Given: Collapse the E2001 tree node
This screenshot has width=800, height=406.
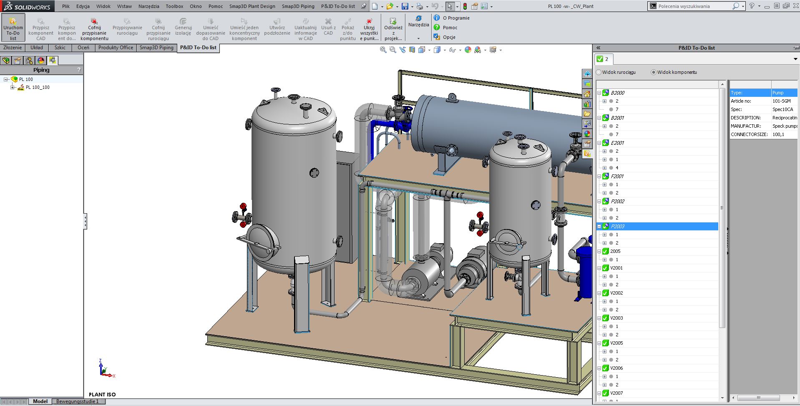Looking at the screenshot, I should [x=599, y=143].
